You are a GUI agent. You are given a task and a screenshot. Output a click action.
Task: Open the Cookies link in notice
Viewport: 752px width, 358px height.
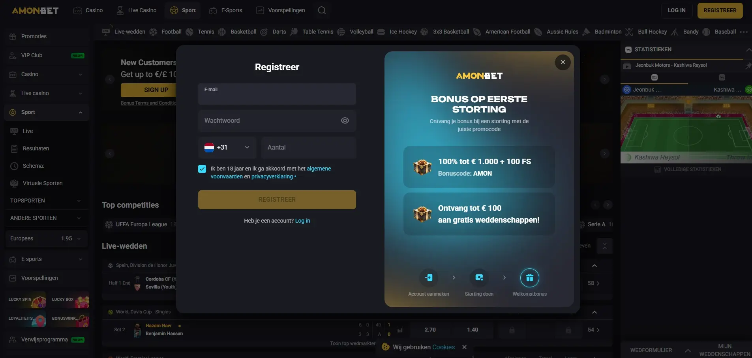click(443, 347)
